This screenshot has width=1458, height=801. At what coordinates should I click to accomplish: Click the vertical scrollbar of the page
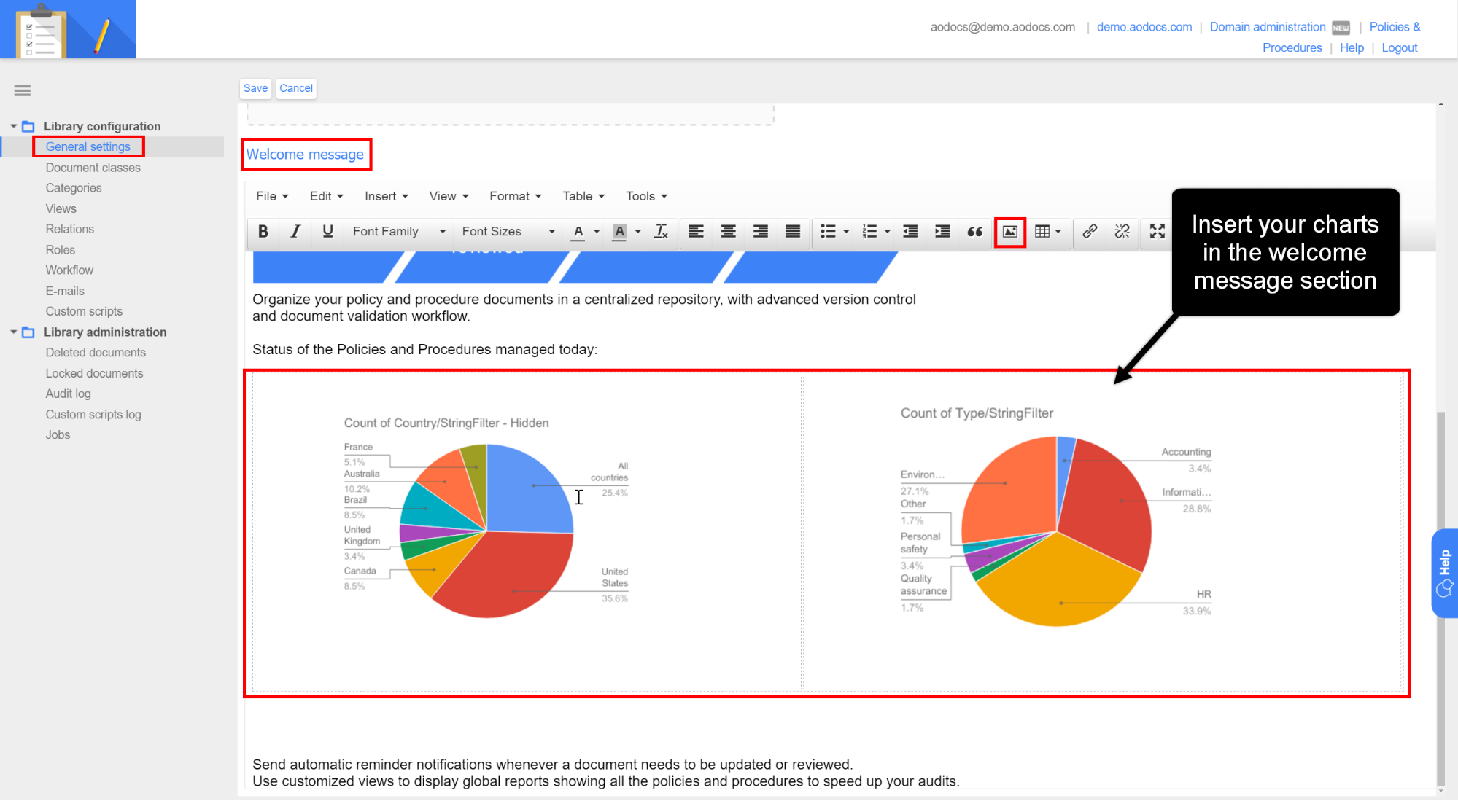coord(1440,598)
